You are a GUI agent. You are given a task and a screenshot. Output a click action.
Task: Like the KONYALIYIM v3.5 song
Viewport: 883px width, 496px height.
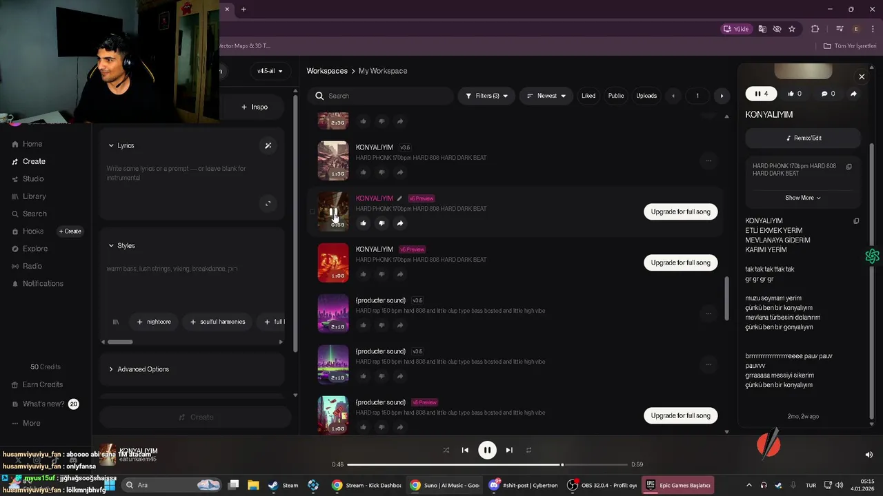364,172
